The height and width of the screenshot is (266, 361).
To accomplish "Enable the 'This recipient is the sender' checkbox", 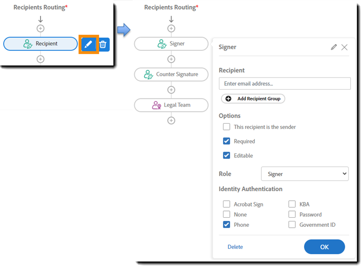I will tap(226, 127).
